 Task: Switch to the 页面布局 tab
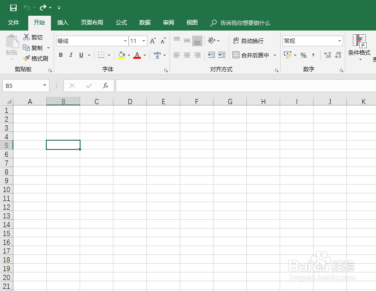92,23
